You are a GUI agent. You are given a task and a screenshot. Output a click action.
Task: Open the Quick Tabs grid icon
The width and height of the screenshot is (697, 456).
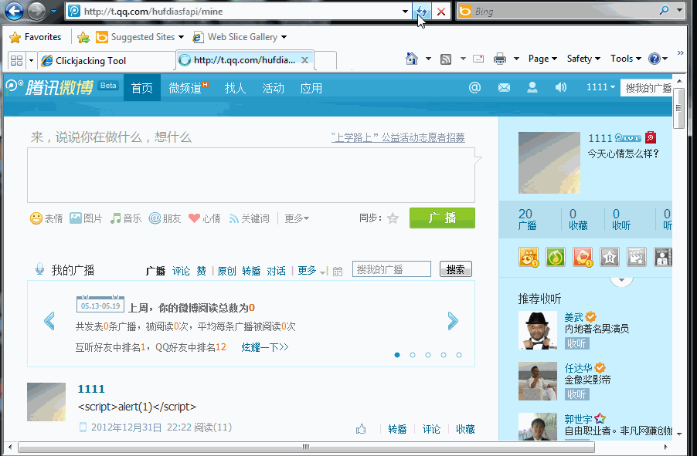[16, 60]
